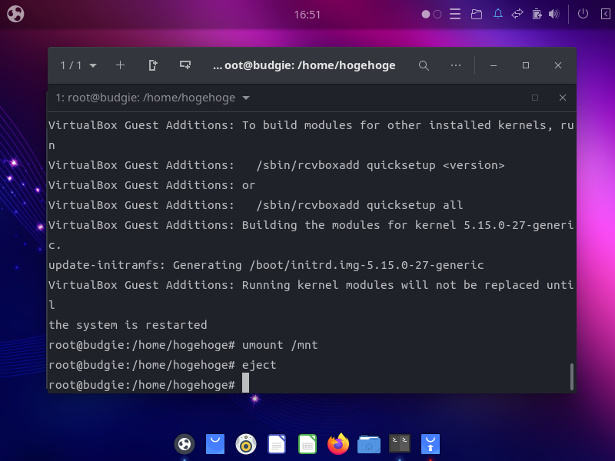Viewport: 615px width, 461px height.
Task: Open the hamburger menu in top panel
Action: click(455, 14)
